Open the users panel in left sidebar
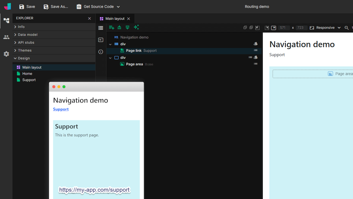The width and height of the screenshot is (353, 199). coord(6,37)
